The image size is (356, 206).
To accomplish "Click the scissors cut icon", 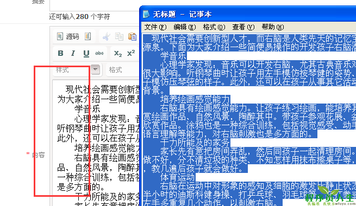I will [x=106, y=36].
